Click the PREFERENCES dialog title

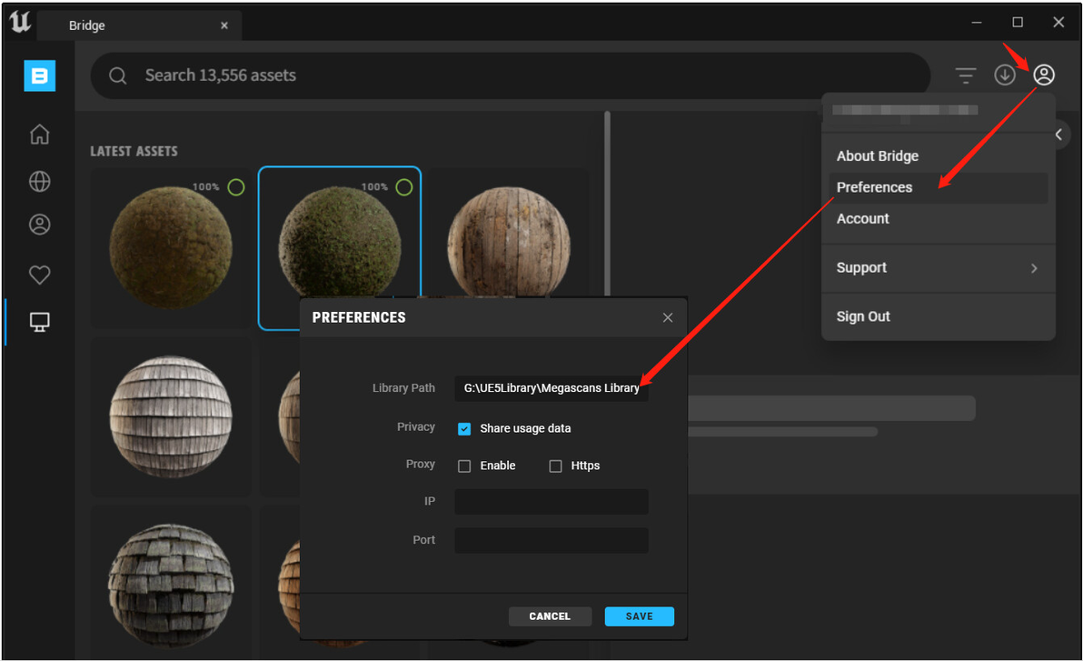click(x=359, y=317)
